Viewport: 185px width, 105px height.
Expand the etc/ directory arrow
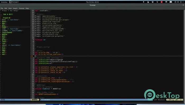[1, 25]
